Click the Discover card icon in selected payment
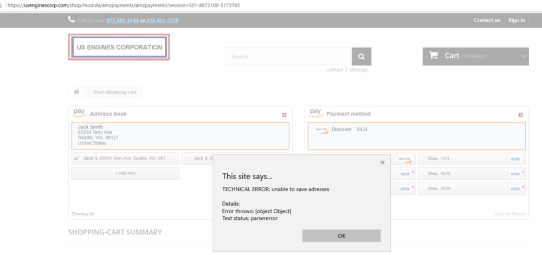The height and width of the screenshot is (255, 542). pos(321,130)
